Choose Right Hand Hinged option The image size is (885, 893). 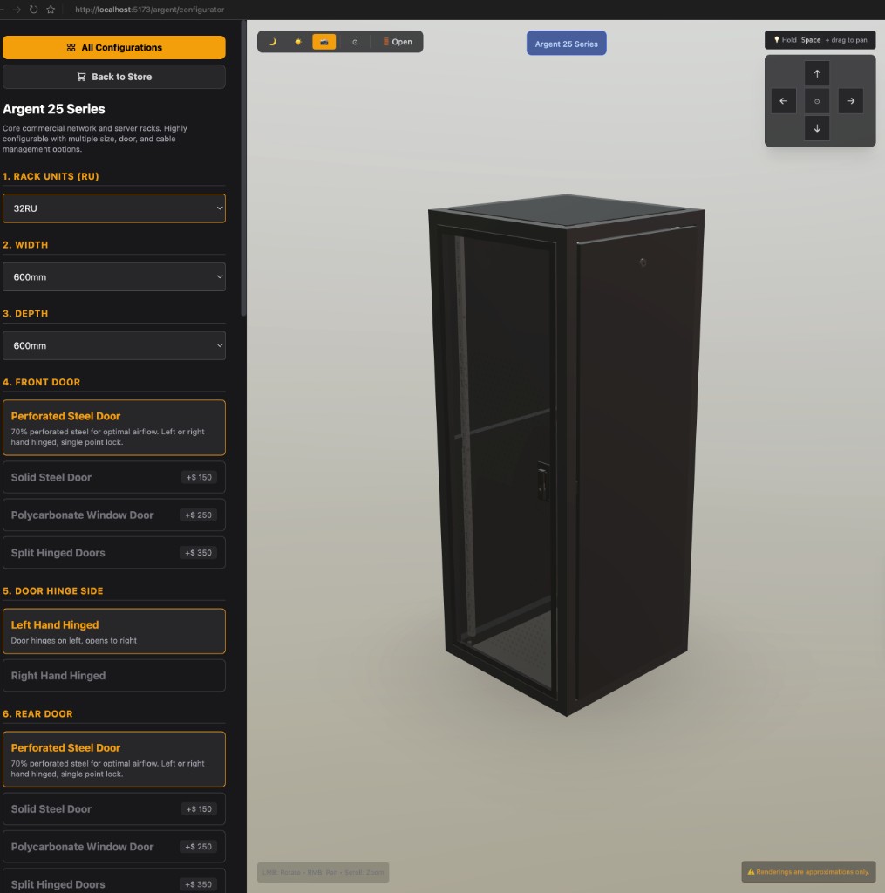[x=113, y=676]
